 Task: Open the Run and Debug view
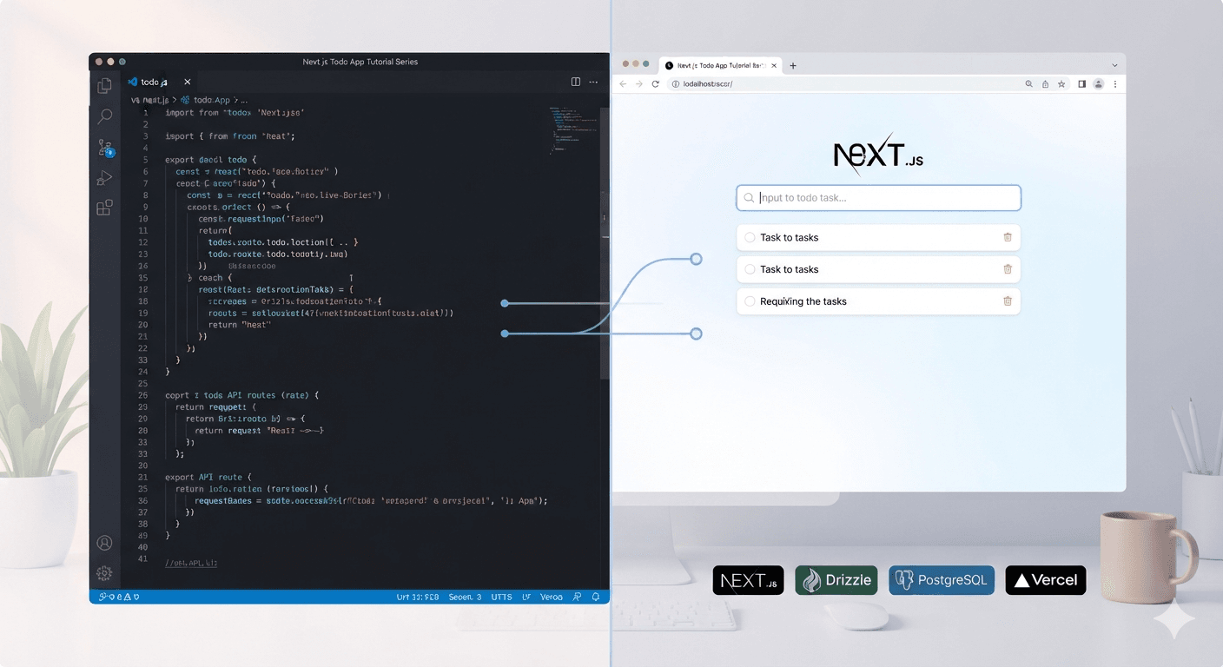(x=104, y=178)
